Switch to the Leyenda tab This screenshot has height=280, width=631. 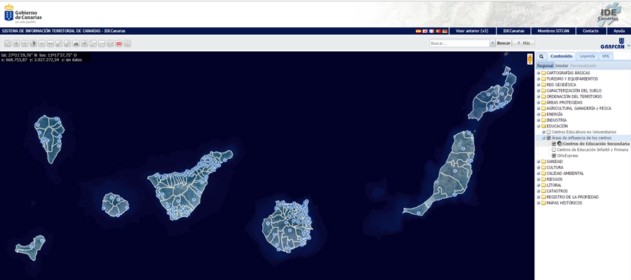(x=587, y=56)
